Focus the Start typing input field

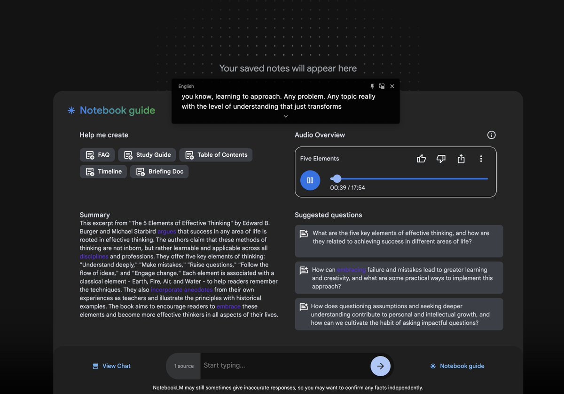(x=284, y=366)
